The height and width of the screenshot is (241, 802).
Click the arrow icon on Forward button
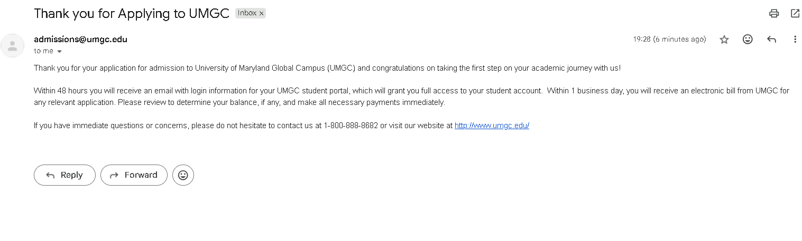click(114, 175)
